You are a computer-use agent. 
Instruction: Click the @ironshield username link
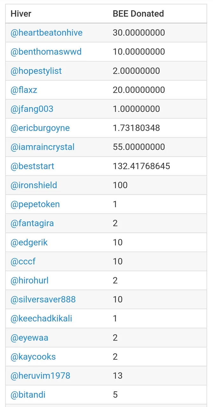[34, 185]
